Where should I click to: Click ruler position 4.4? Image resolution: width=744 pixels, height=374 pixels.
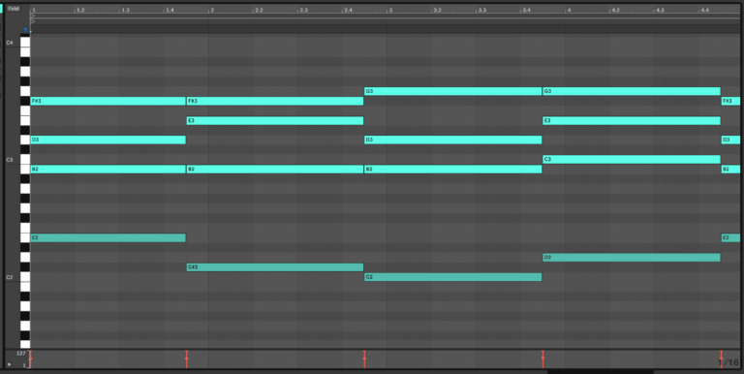[x=704, y=10]
